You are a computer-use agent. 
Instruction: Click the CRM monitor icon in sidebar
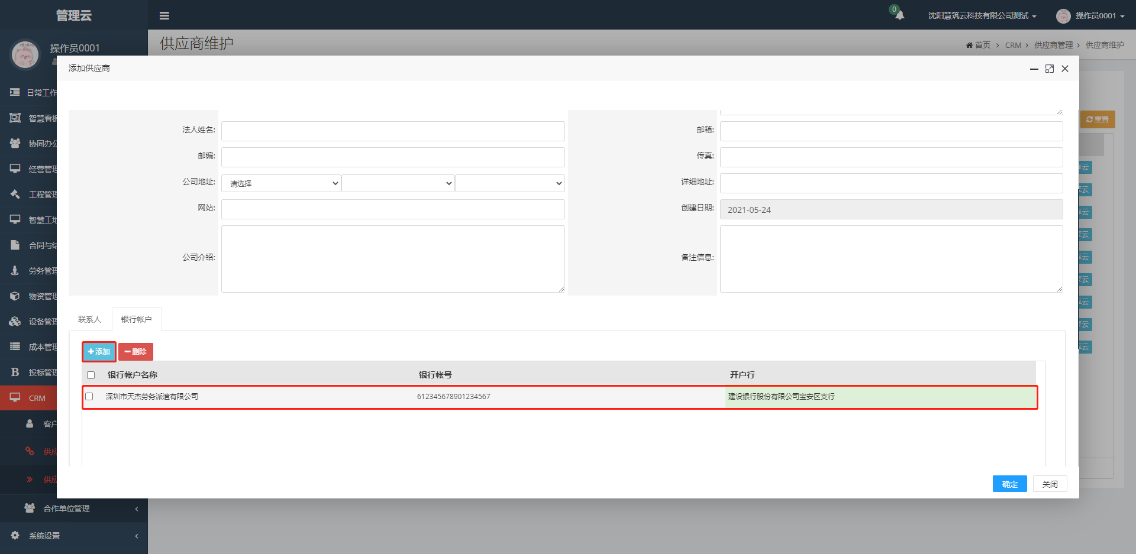pos(15,398)
